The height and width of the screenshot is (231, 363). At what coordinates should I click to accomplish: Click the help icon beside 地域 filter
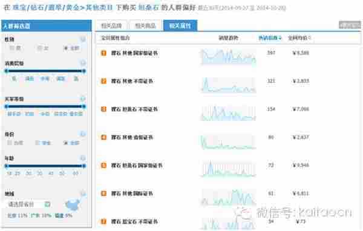[x=83, y=194]
